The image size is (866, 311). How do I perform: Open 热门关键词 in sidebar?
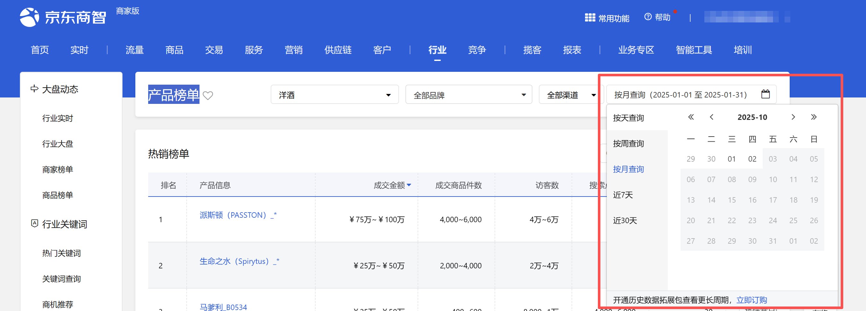[62, 253]
